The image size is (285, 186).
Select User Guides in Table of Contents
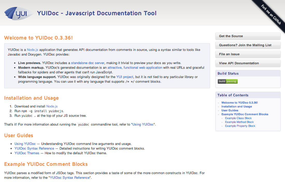click(x=230, y=110)
